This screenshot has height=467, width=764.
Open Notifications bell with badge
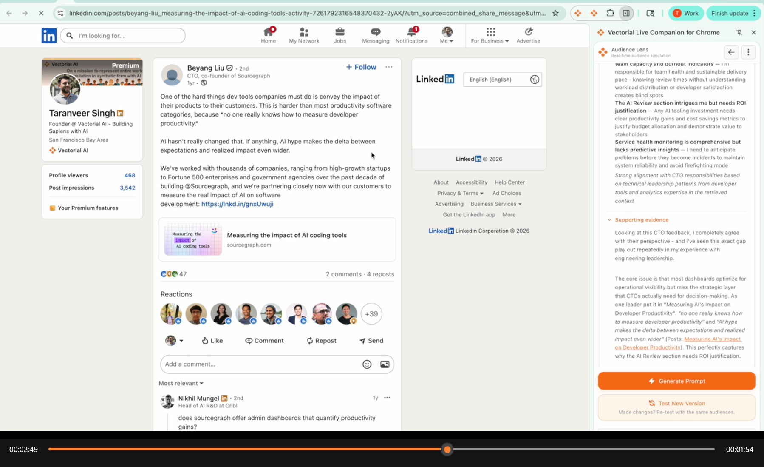[x=411, y=35]
